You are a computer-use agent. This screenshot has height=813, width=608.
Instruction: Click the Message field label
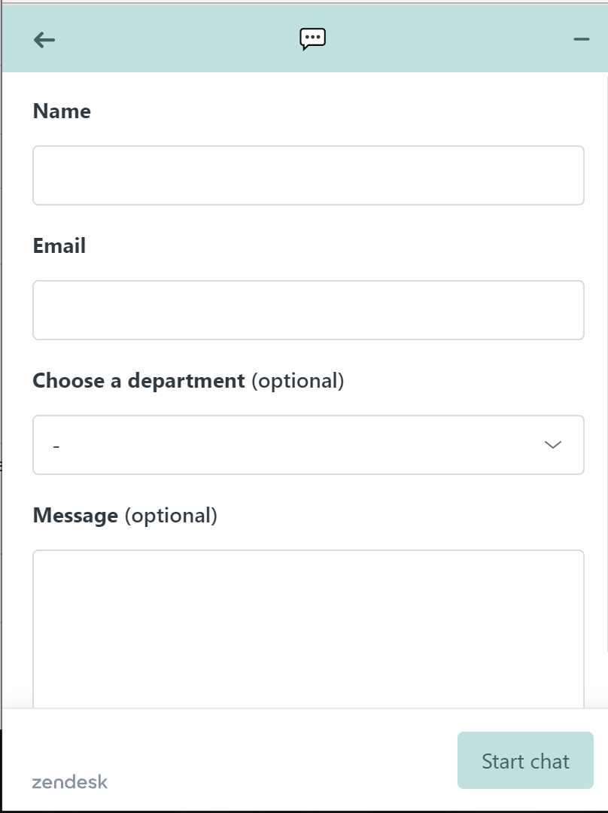75,516
